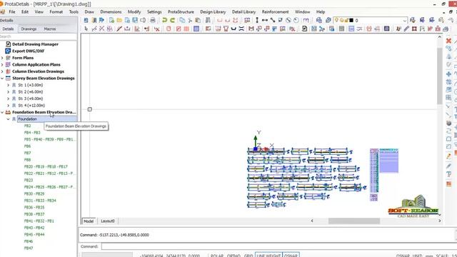Click the sphere icon on right toolbar
This screenshot has height=257, width=457.
(449, 123)
